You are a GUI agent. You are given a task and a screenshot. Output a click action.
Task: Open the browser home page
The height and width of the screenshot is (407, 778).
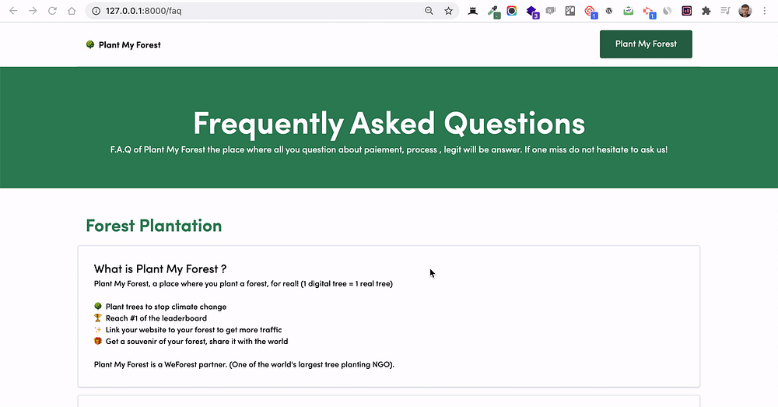(x=72, y=11)
